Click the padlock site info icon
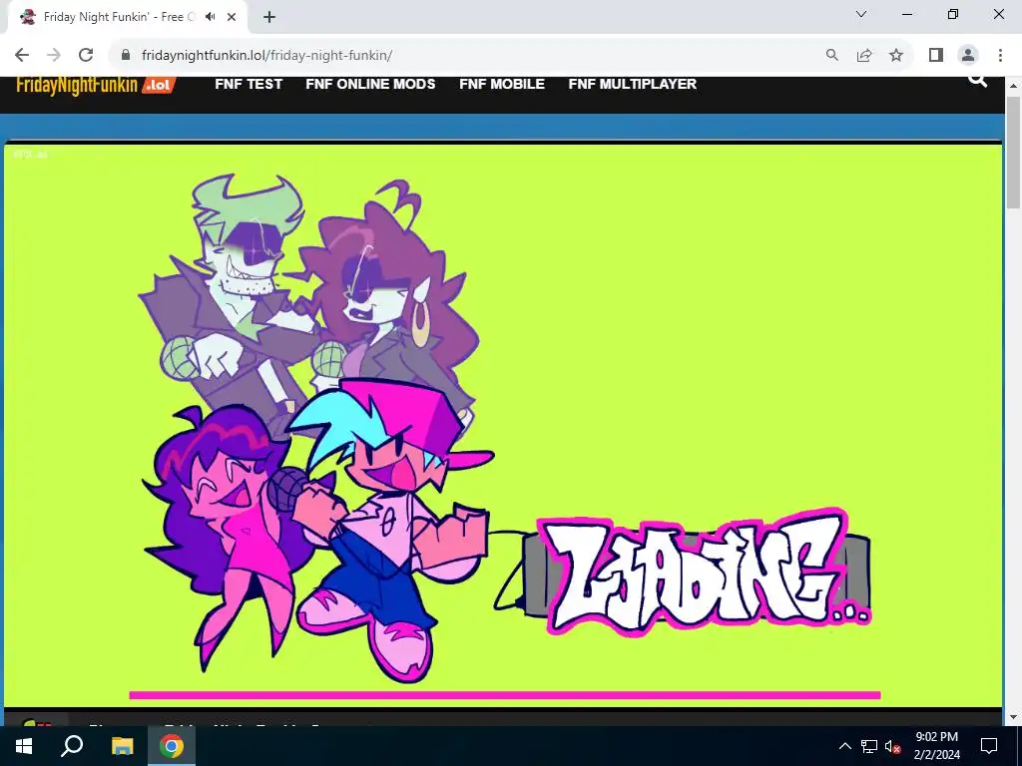Image resolution: width=1022 pixels, height=766 pixels. coord(126,56)
